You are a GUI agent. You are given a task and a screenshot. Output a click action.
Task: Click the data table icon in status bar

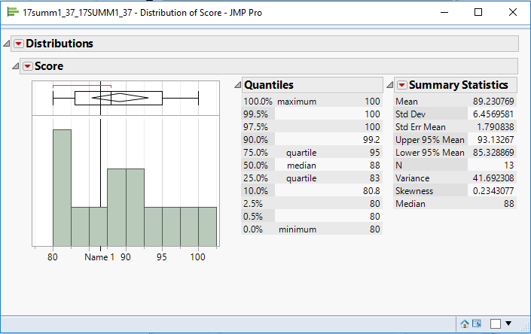click(477, 323)
